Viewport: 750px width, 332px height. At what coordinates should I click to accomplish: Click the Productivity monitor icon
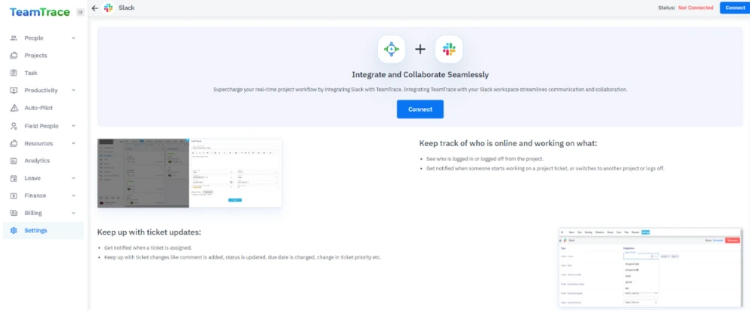tap(14, 90)
